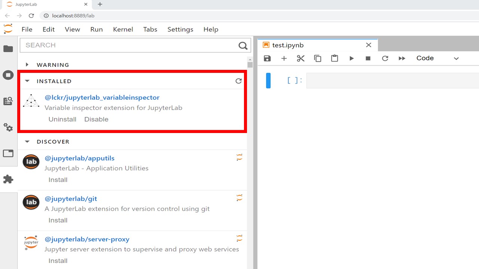Click the blue cell collapser bar
The width and height of the screenshot is (479, 269).
point(268,81)
